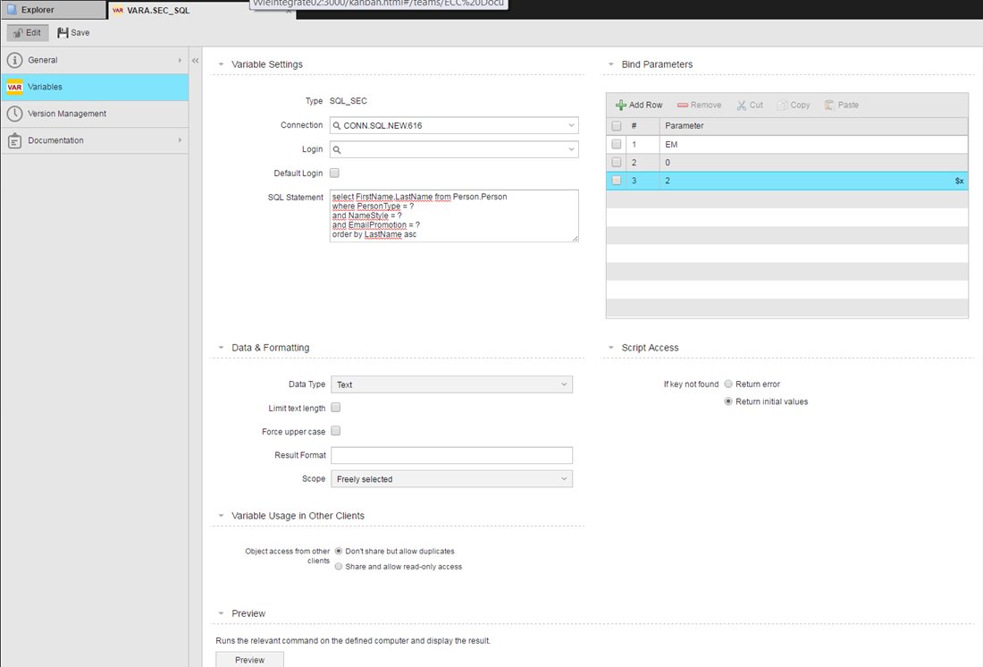Close the VARA.SEC_SQL tab
The height and width of the screenshot is (667, 983).
point(289,12)
